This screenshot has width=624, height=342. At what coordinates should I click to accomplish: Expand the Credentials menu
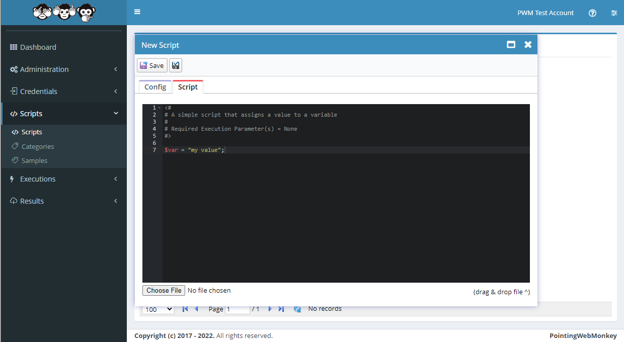(64, 92)
